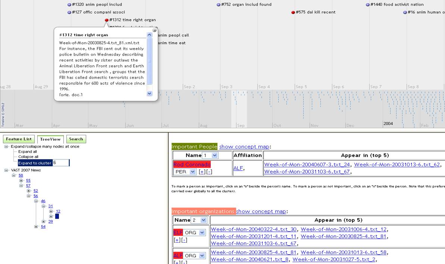Select the blue #752 organ includ event dot
This screenshot has width=445, height=264.
pos(219,5)
